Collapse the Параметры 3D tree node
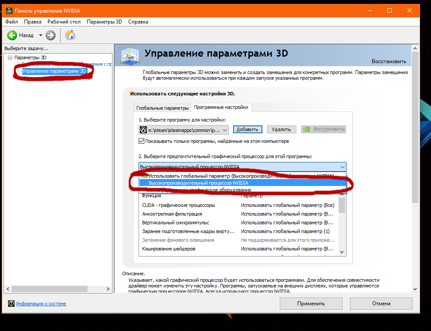Screen dimensions: 431x331 pyautogui.click(x=10, y=57)
